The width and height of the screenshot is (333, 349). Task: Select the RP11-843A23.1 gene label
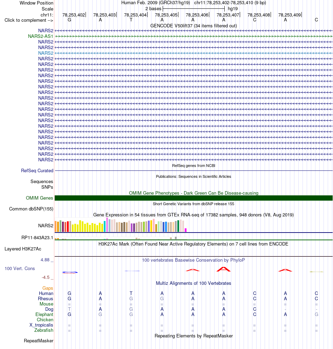[37, 238]
